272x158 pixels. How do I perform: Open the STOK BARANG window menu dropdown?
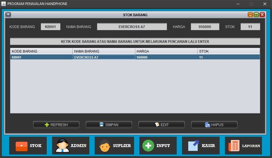pyautogui.click(x=8, y=15)
